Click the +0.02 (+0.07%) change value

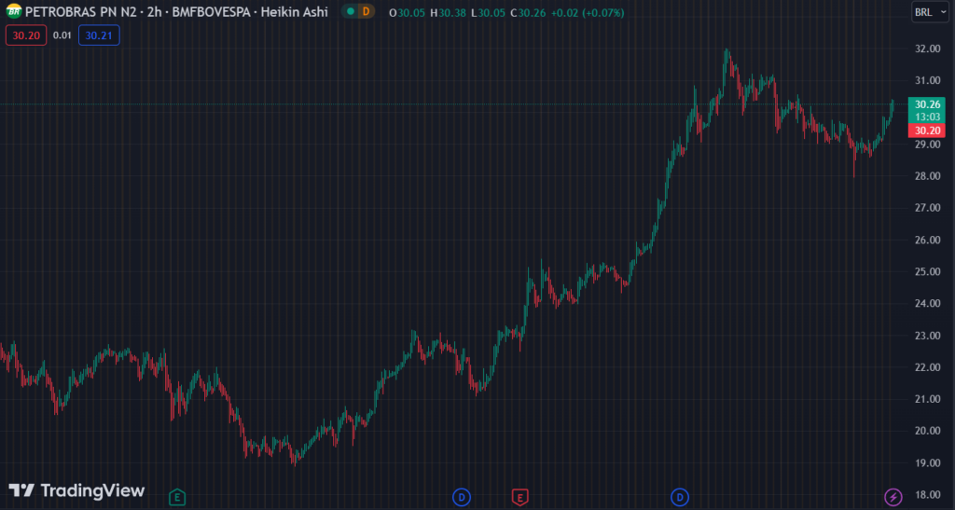(x=588, y=13)
